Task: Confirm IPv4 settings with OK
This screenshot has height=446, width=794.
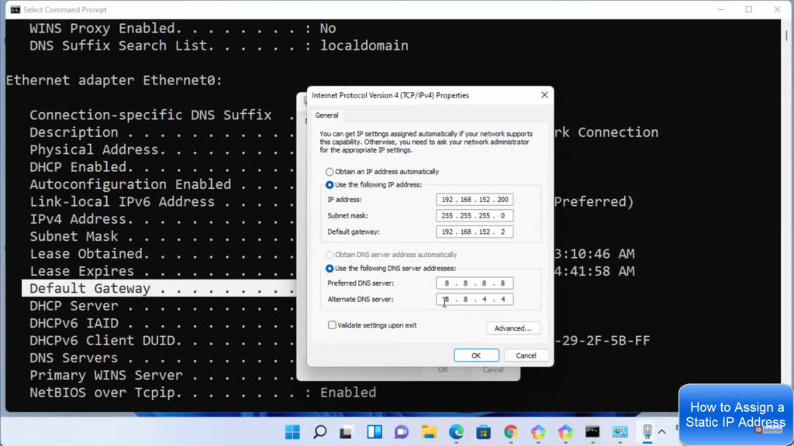Action: (475, 355)
